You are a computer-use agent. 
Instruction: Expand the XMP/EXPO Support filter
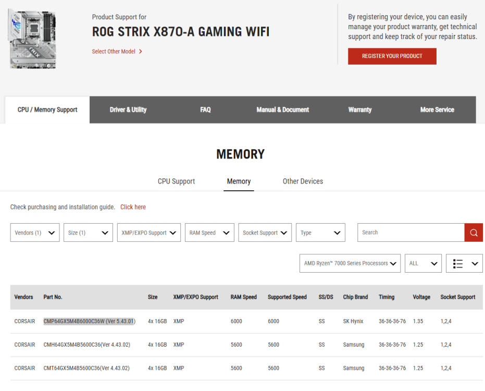coord(149,233)
